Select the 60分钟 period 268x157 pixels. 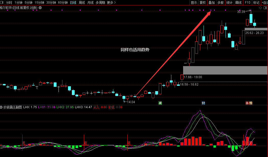(x=63, y=3)
